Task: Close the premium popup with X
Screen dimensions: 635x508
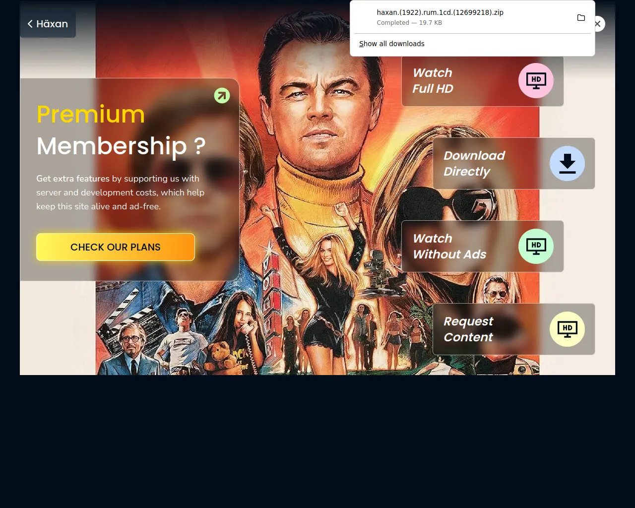Action: point(598,24)
